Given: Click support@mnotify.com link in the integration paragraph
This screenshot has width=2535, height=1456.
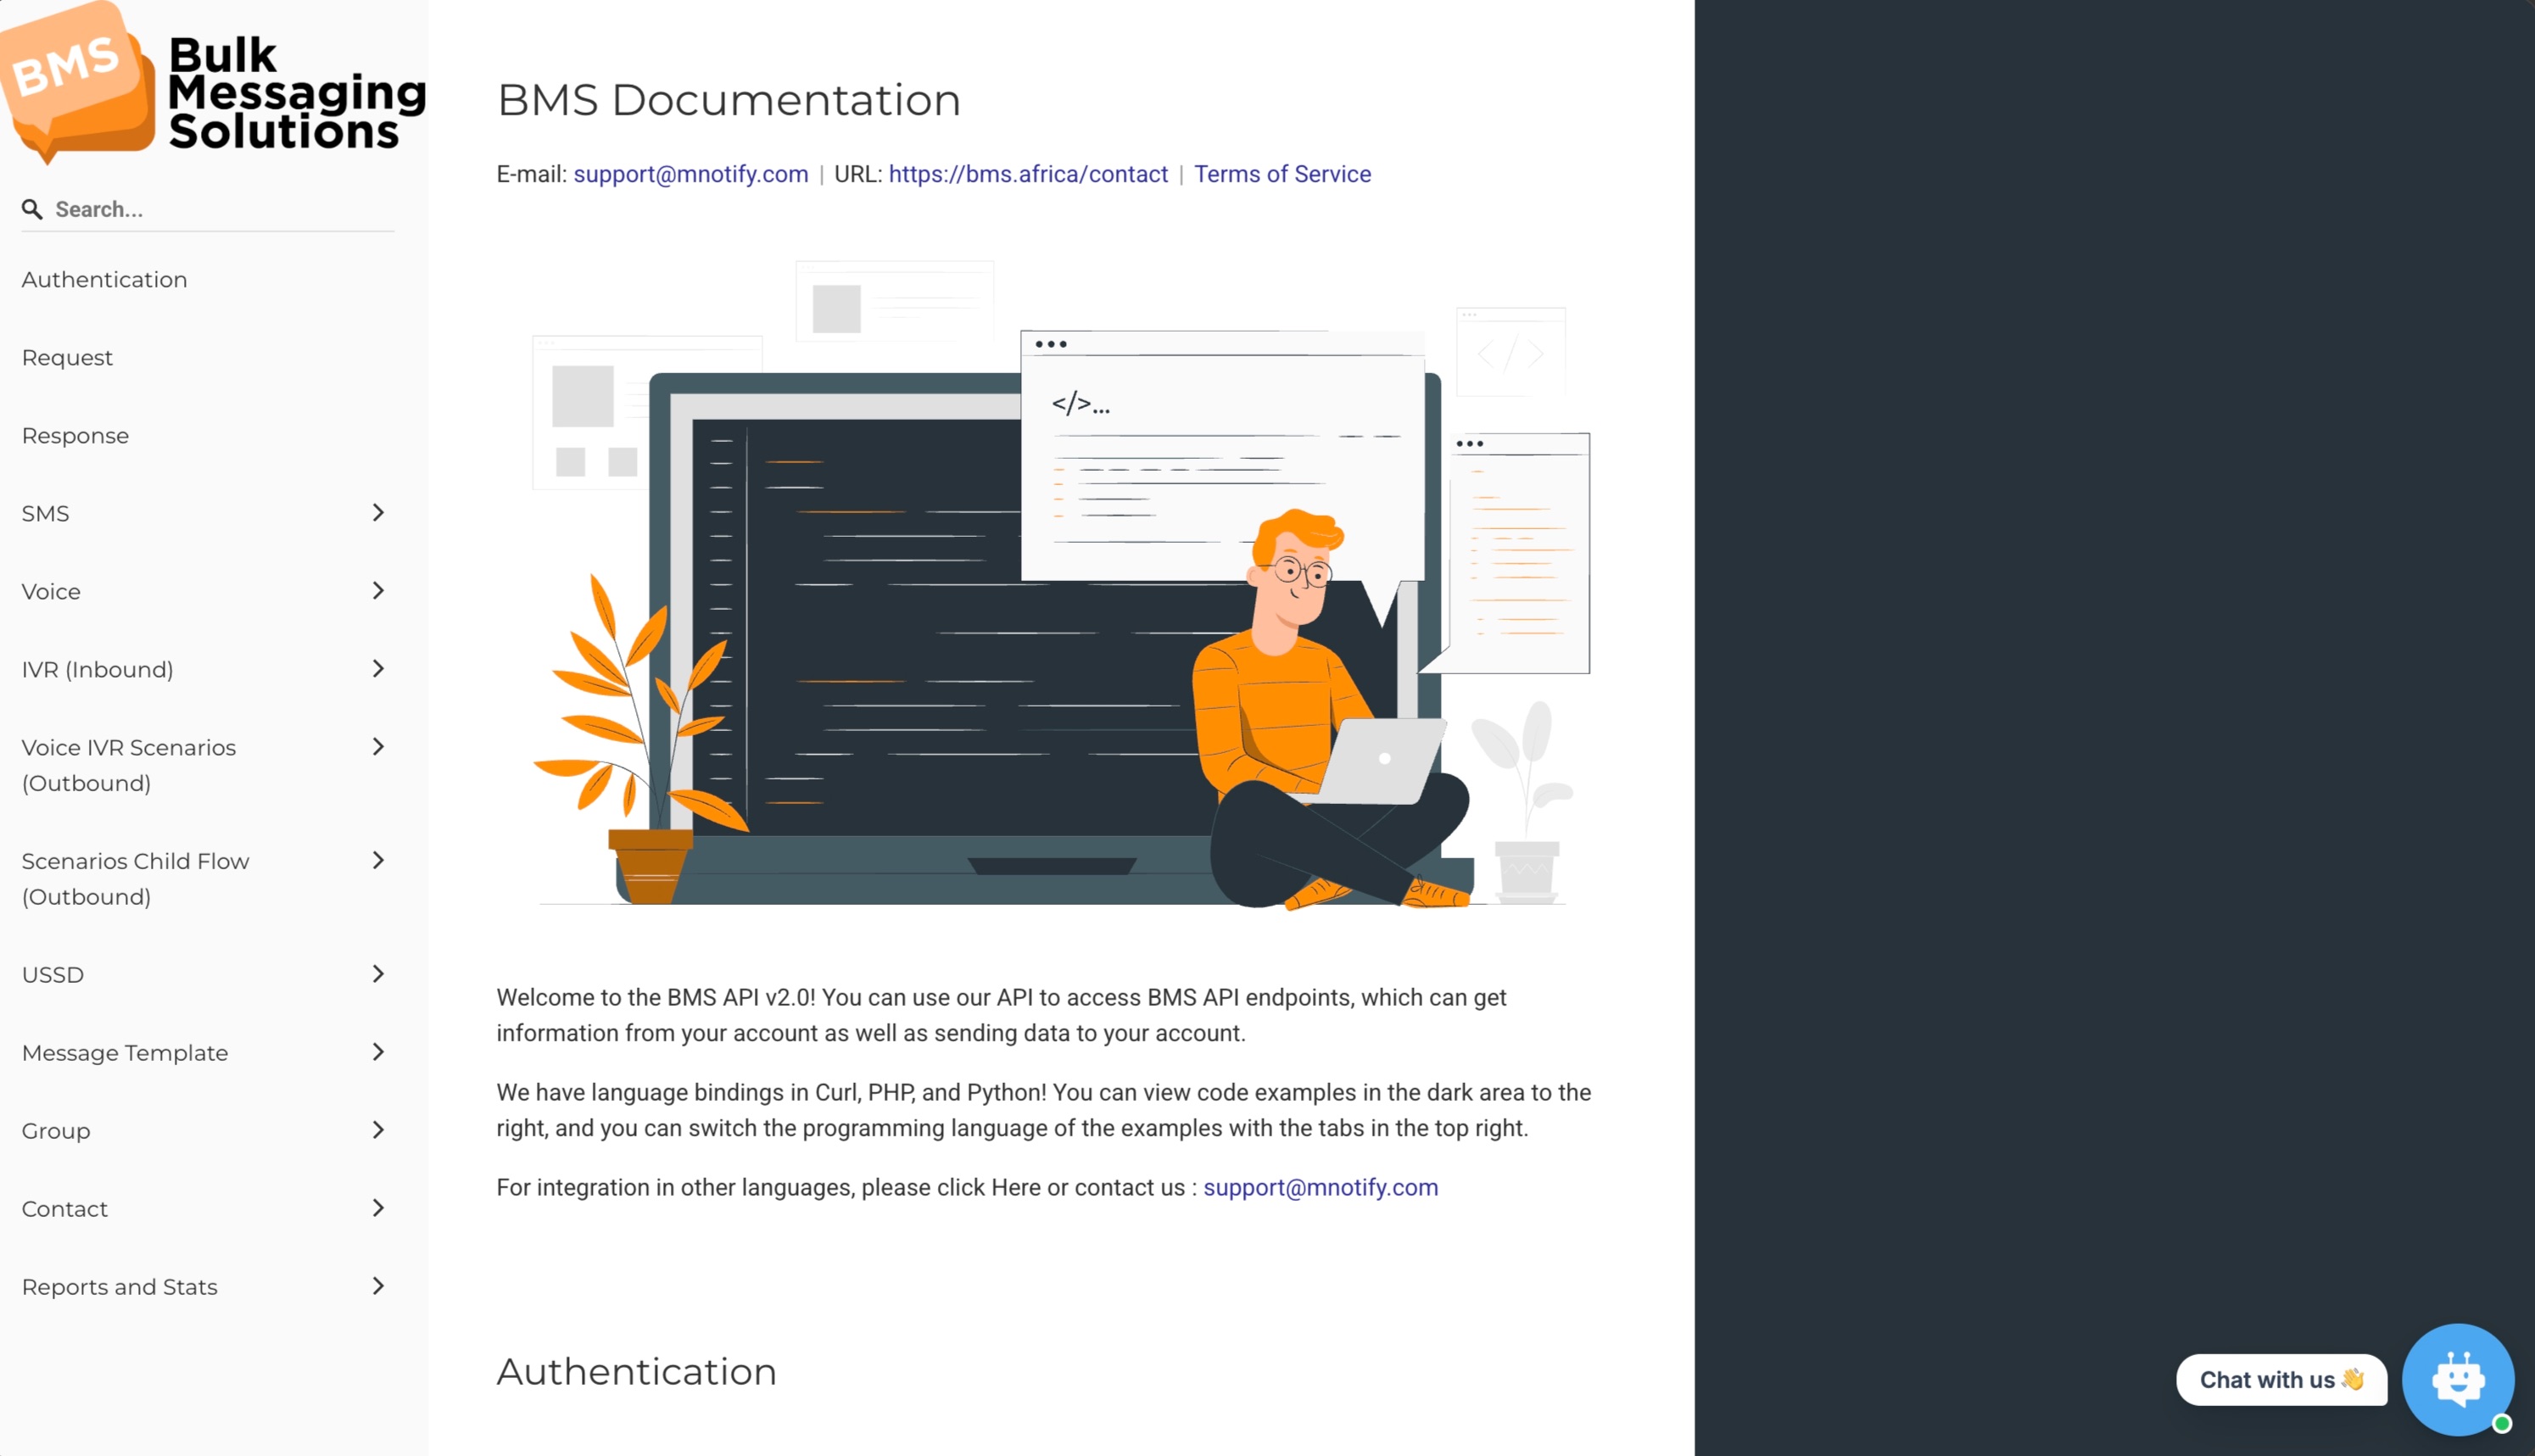Looking at the screenshot, I should tap(1320, 1188).
